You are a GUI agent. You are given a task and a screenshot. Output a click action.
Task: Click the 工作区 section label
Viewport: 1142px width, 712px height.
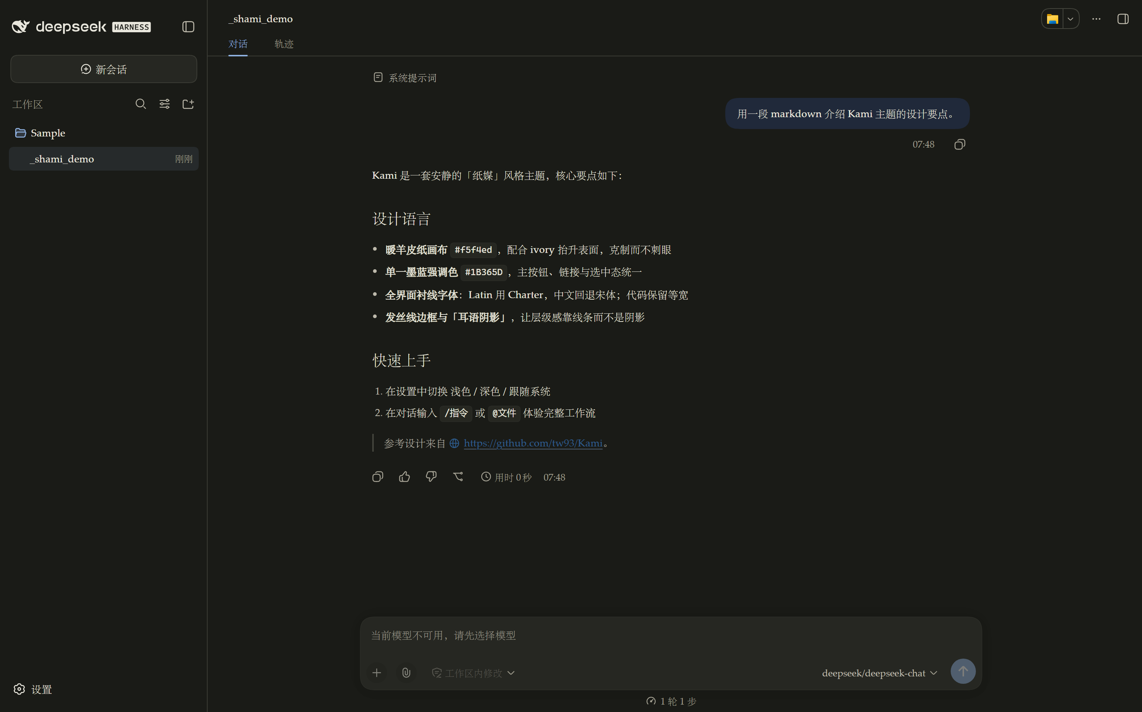(x=27, y=104)
